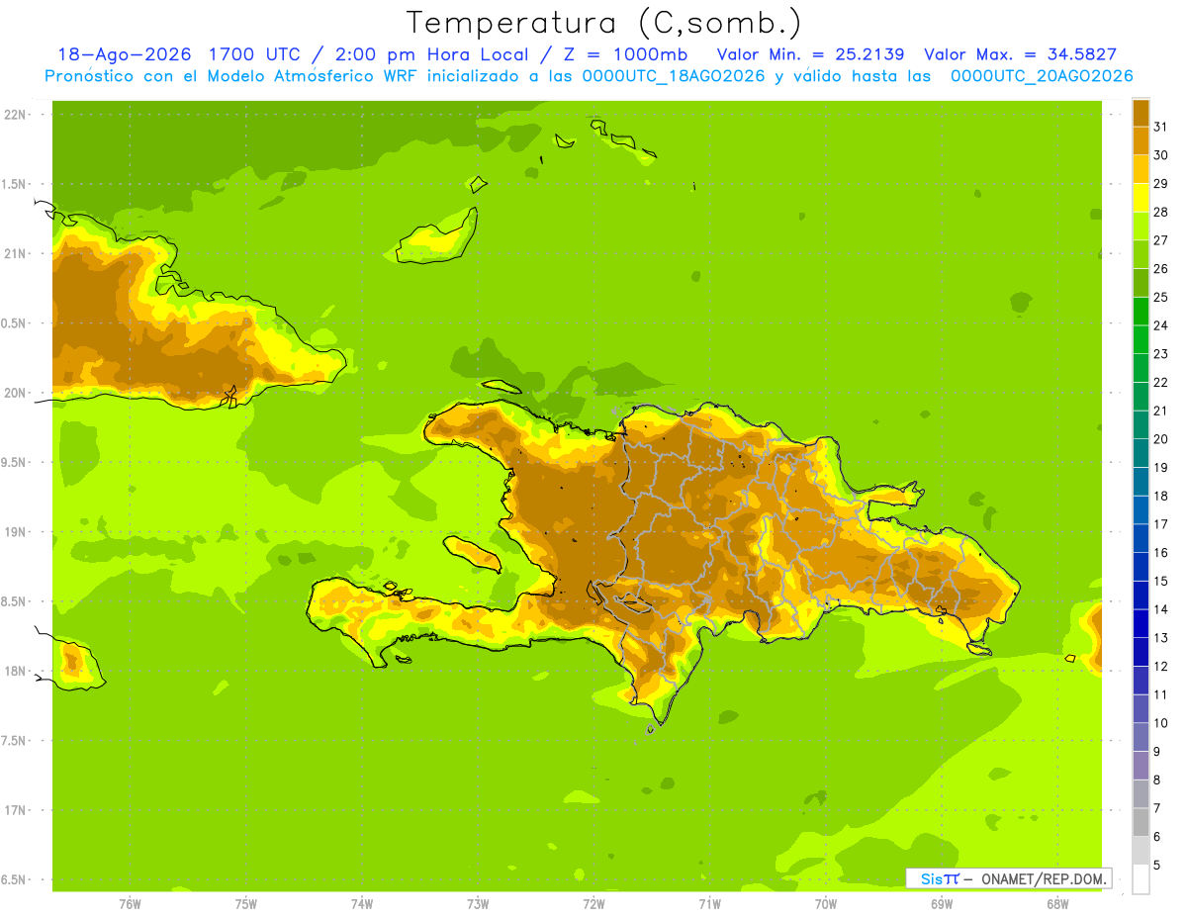
Task: Click the color scale label '25'
Action: (x=1160, y=297)
